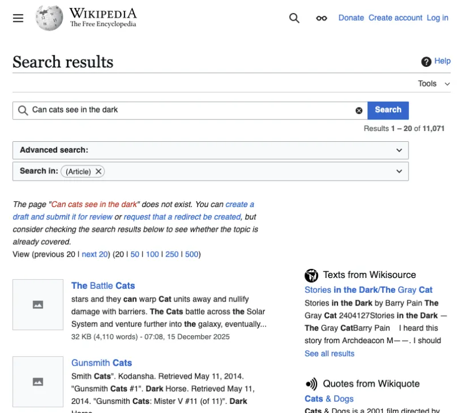
Task: Click "Quotes from Wikiquote" heading
Action: click(x=371, y=383)
